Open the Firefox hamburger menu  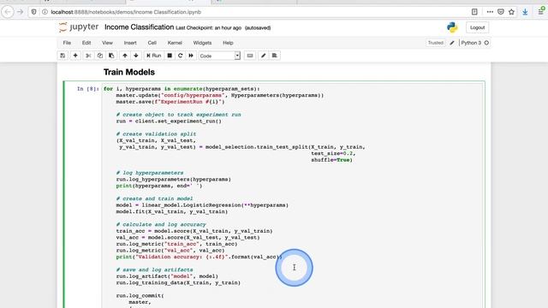click(540, 12)
